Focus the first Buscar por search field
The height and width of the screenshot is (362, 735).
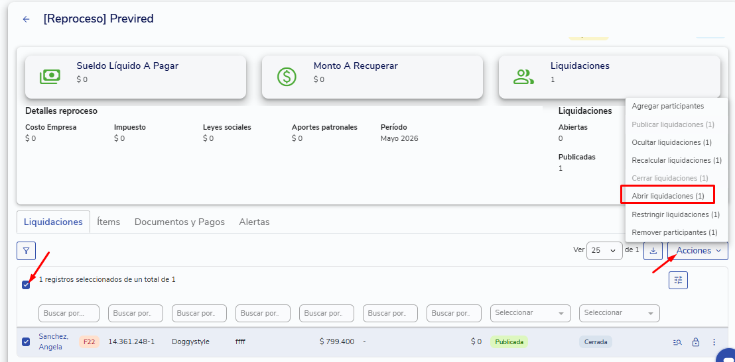tap(69, 314)
